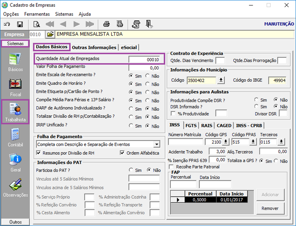Open company lookup folder icon

50,34
